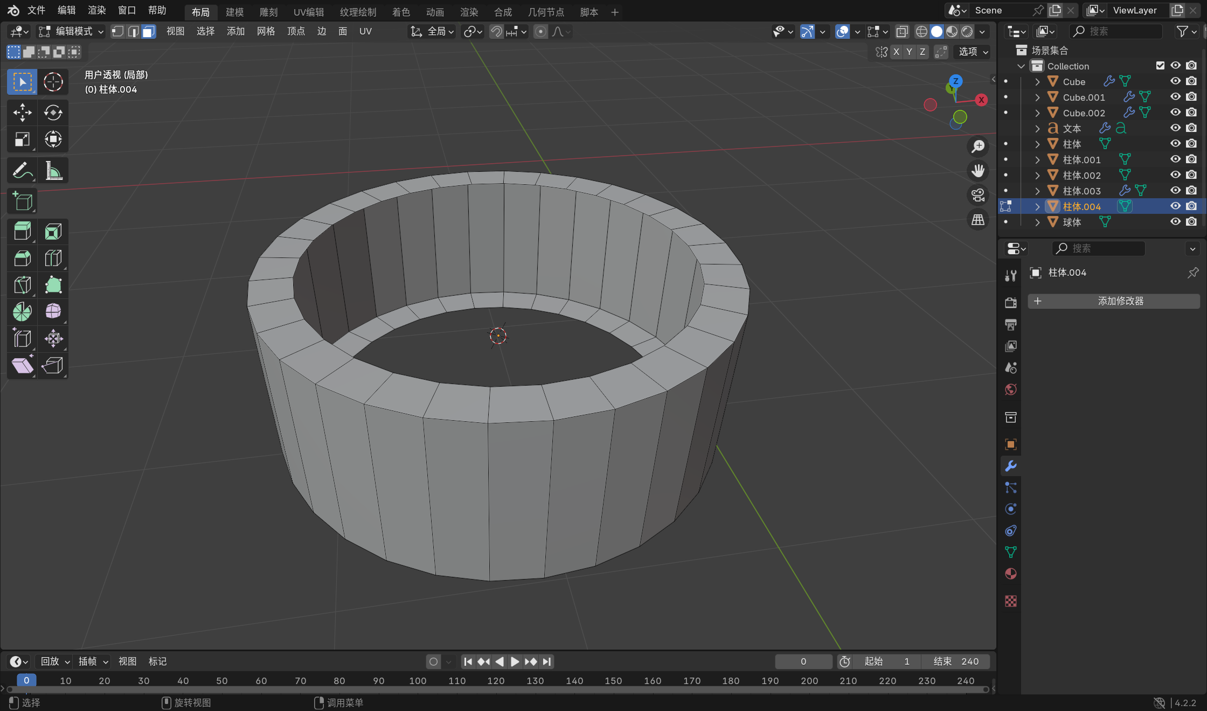Uncheck Collection exclude checkbox
The height and width of the screenshot is (711, 1207).
[x=1160, y=66]
